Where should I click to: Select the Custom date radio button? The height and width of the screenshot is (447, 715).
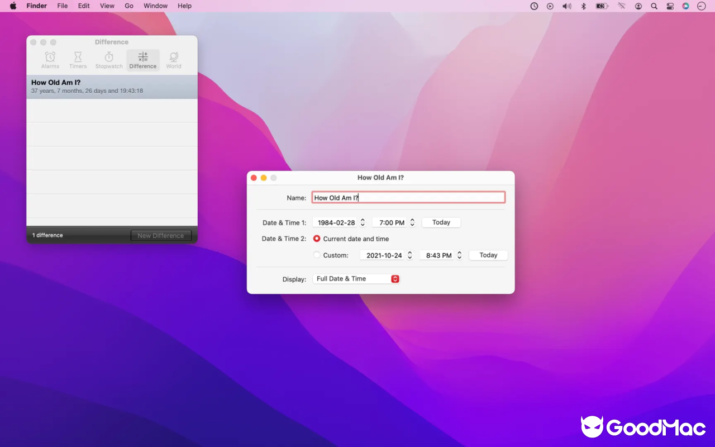pos(317,255)
